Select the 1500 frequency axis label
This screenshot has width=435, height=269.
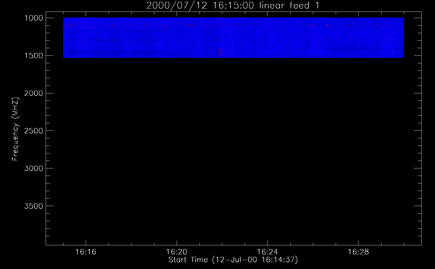(x=34, y=56)
